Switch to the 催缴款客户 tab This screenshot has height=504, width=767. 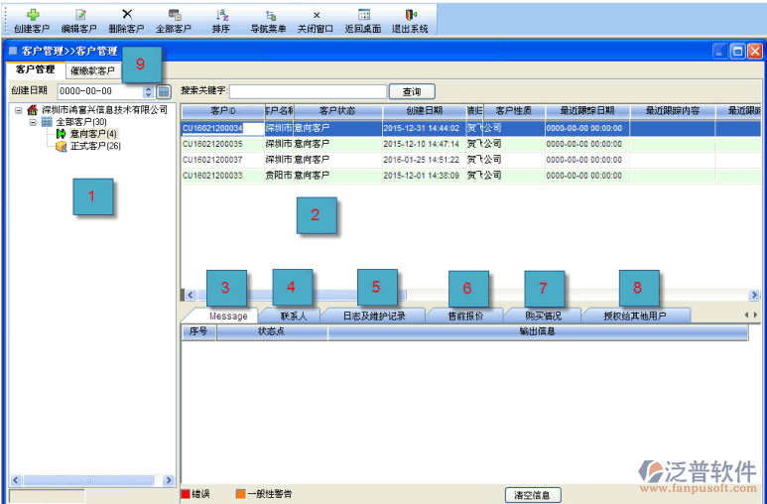click(93, 71)
